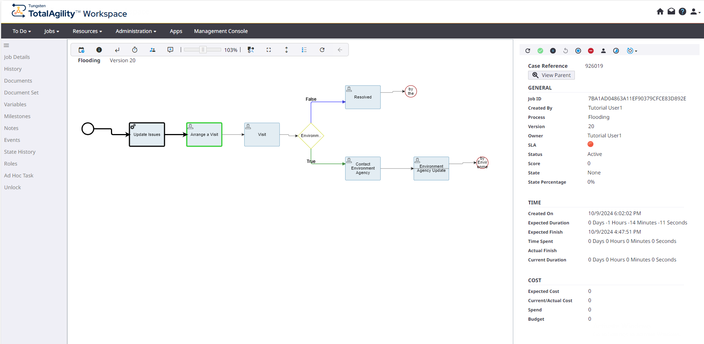Open History in the sidebar
Screen dimensions: 704x344
(x=13, y=69)
